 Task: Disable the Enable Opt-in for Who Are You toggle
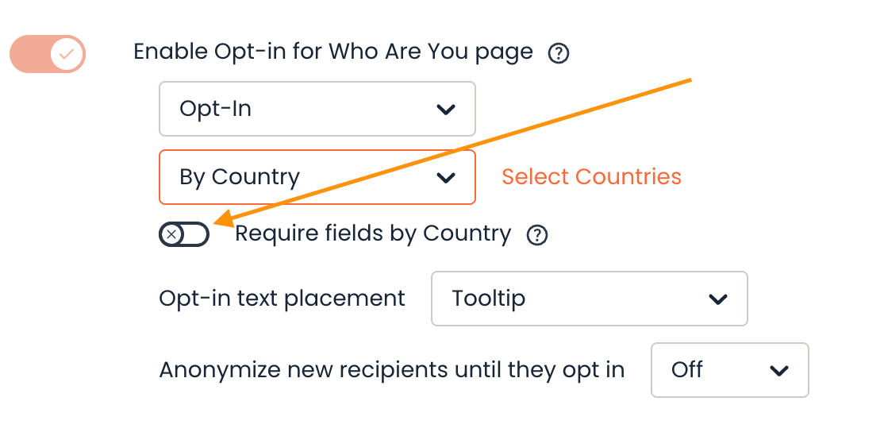pyautogui.click(x=48, y=54)
